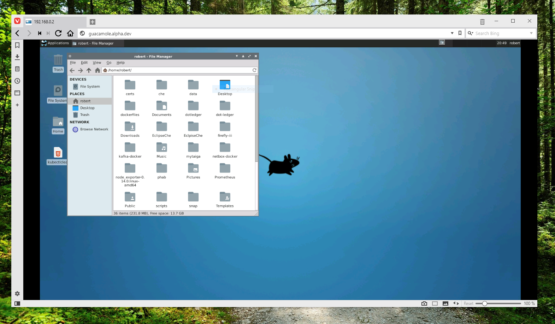Screen dimensions: 555x324
Task: Open the snap folder
Action: tap(193, 199)
